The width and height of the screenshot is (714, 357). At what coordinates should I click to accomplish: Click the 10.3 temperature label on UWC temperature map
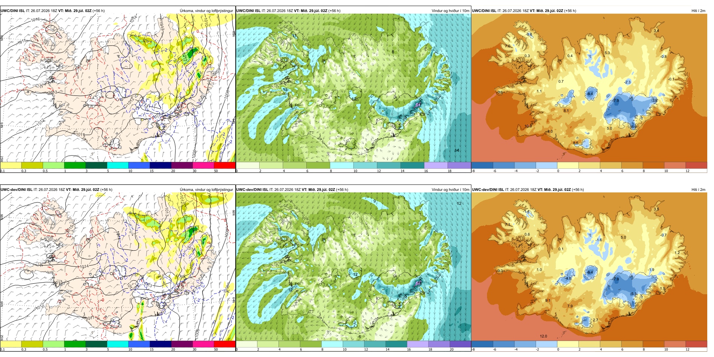[x=528, y=126]
